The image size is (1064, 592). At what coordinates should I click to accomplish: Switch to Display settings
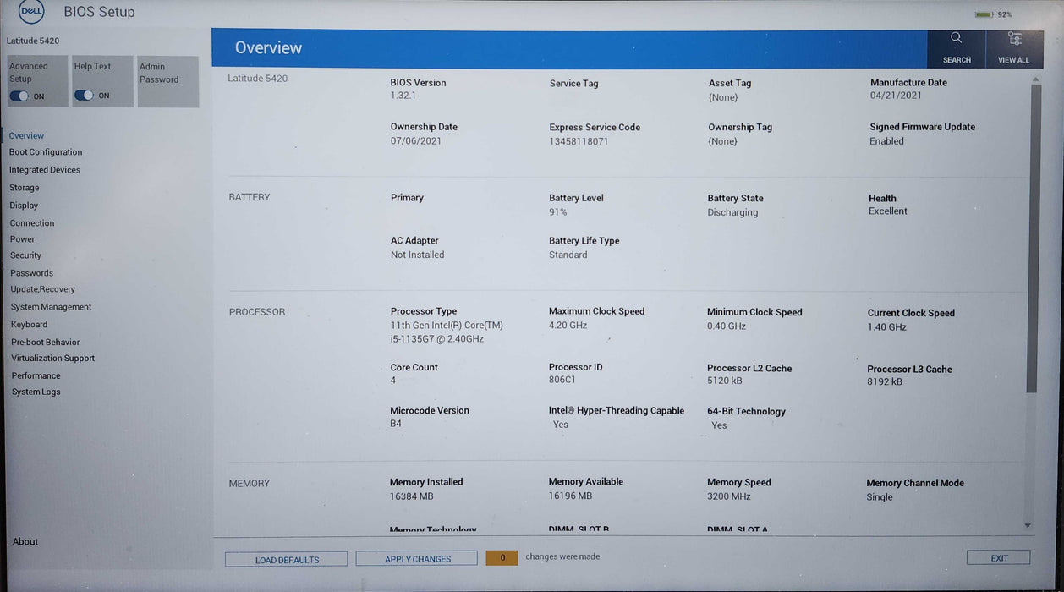click(x=23, y=205)
